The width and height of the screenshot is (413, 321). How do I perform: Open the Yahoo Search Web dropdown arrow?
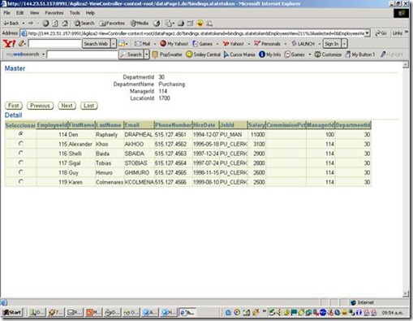click(114, 44)
